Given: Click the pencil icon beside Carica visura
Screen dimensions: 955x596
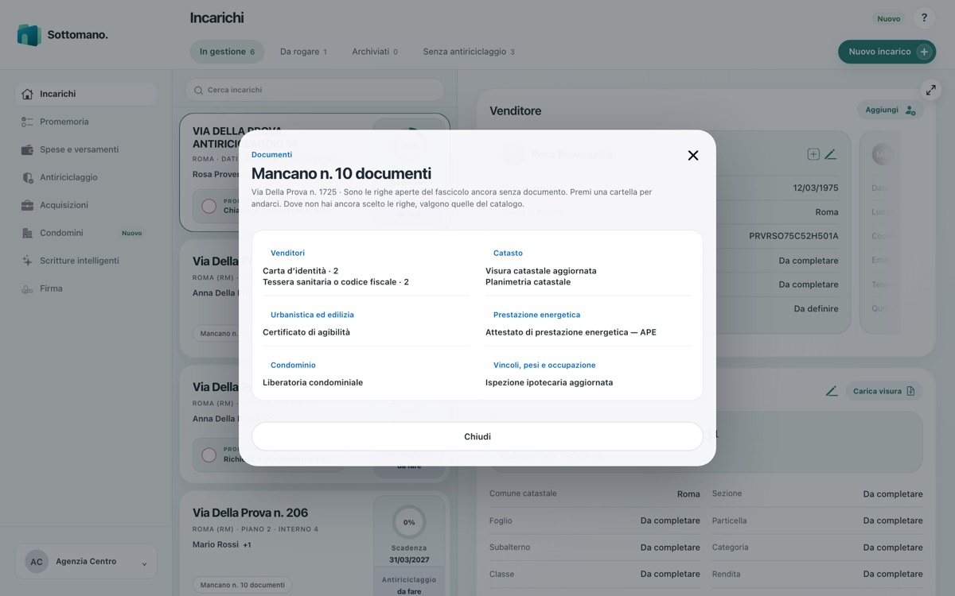Looking at the screenshot, I should click(x=832, y=391).
